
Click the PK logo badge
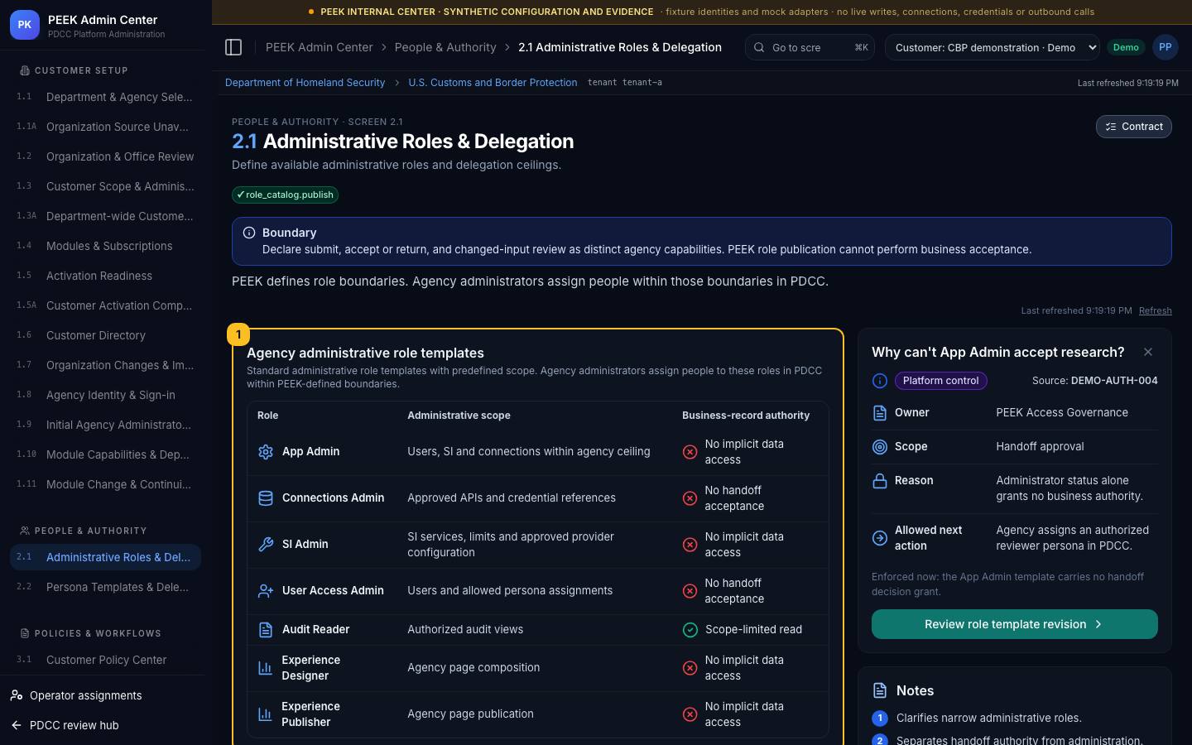[x=25, y=25]
